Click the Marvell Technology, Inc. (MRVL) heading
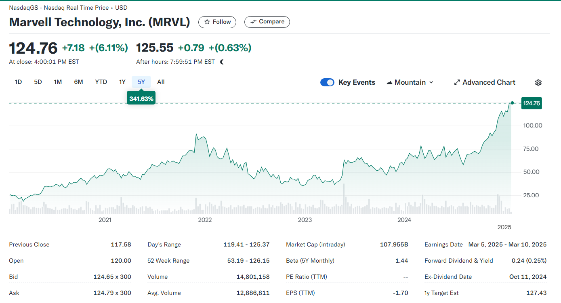The width and height of the screenshot is (561, 303). [x=99, y=22]
